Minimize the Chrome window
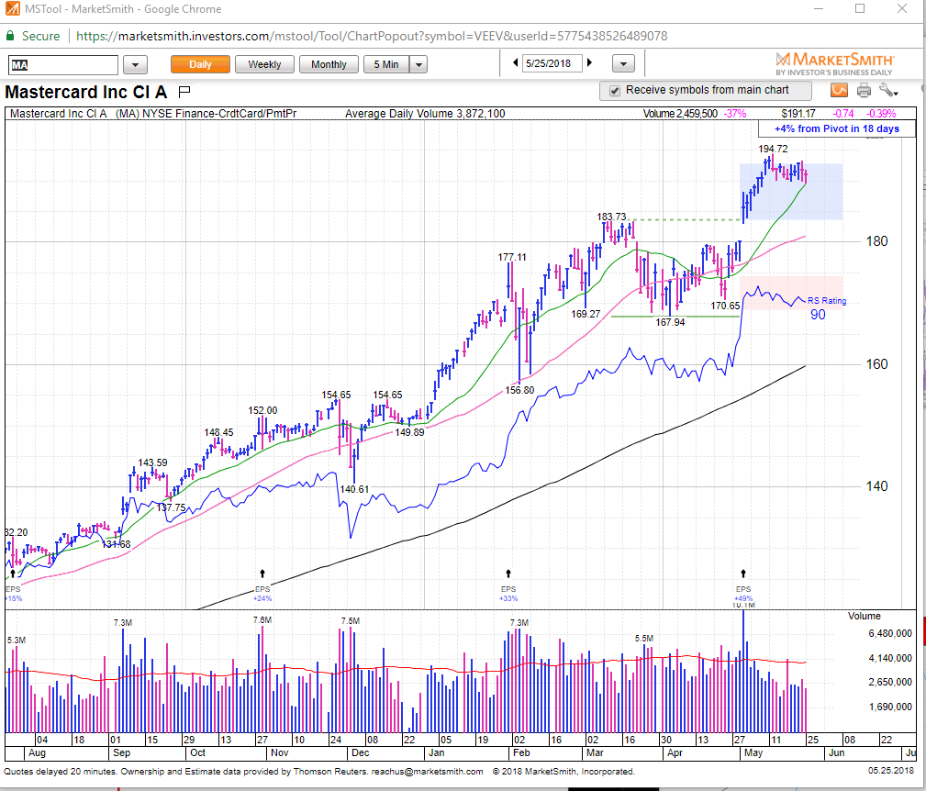 [x=819, y=9]
